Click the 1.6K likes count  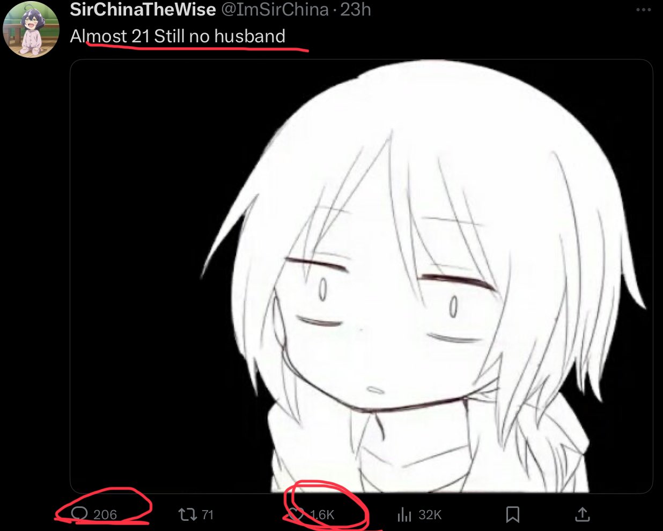[322, 515]
